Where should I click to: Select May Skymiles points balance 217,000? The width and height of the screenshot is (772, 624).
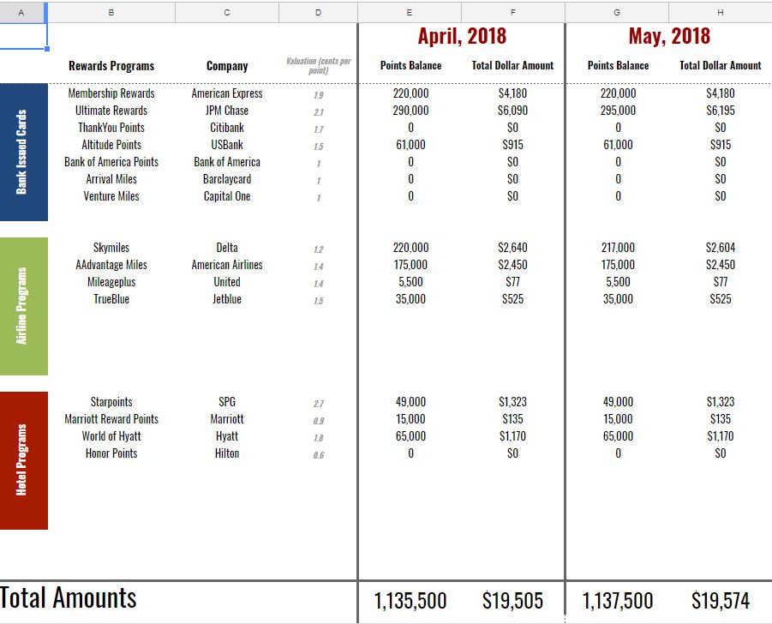click(618, 248)
